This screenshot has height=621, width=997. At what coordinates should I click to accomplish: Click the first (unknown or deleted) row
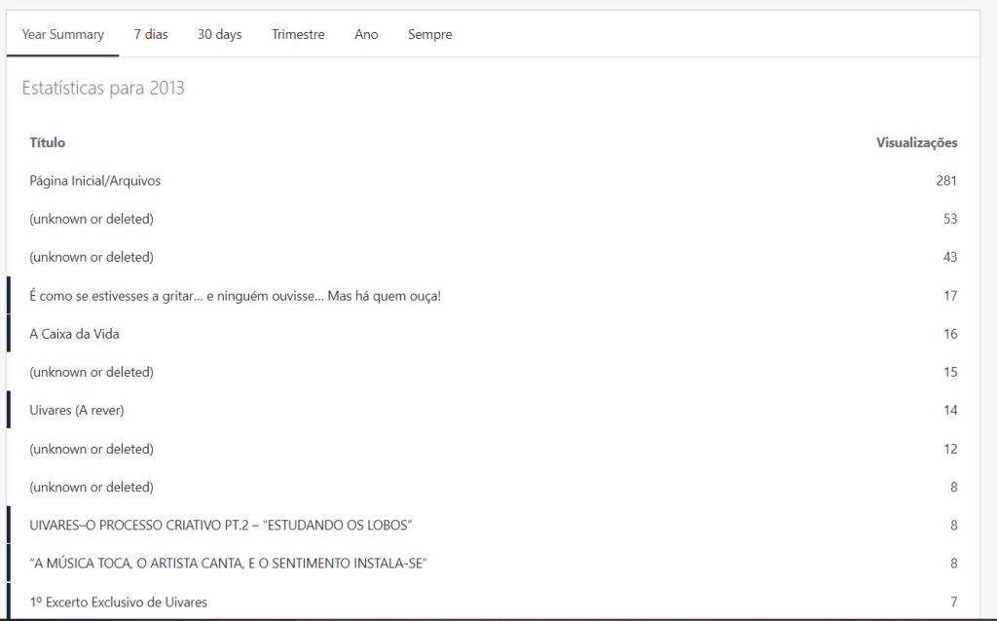pyautogui.click(x=92, y=219)
